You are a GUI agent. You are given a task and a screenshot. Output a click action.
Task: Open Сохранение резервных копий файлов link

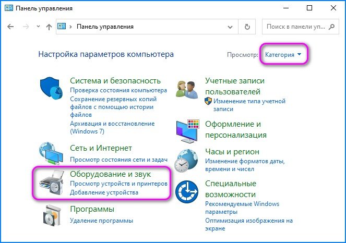[113, 107]
